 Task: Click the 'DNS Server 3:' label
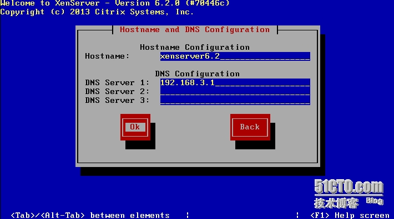point(117,100)
